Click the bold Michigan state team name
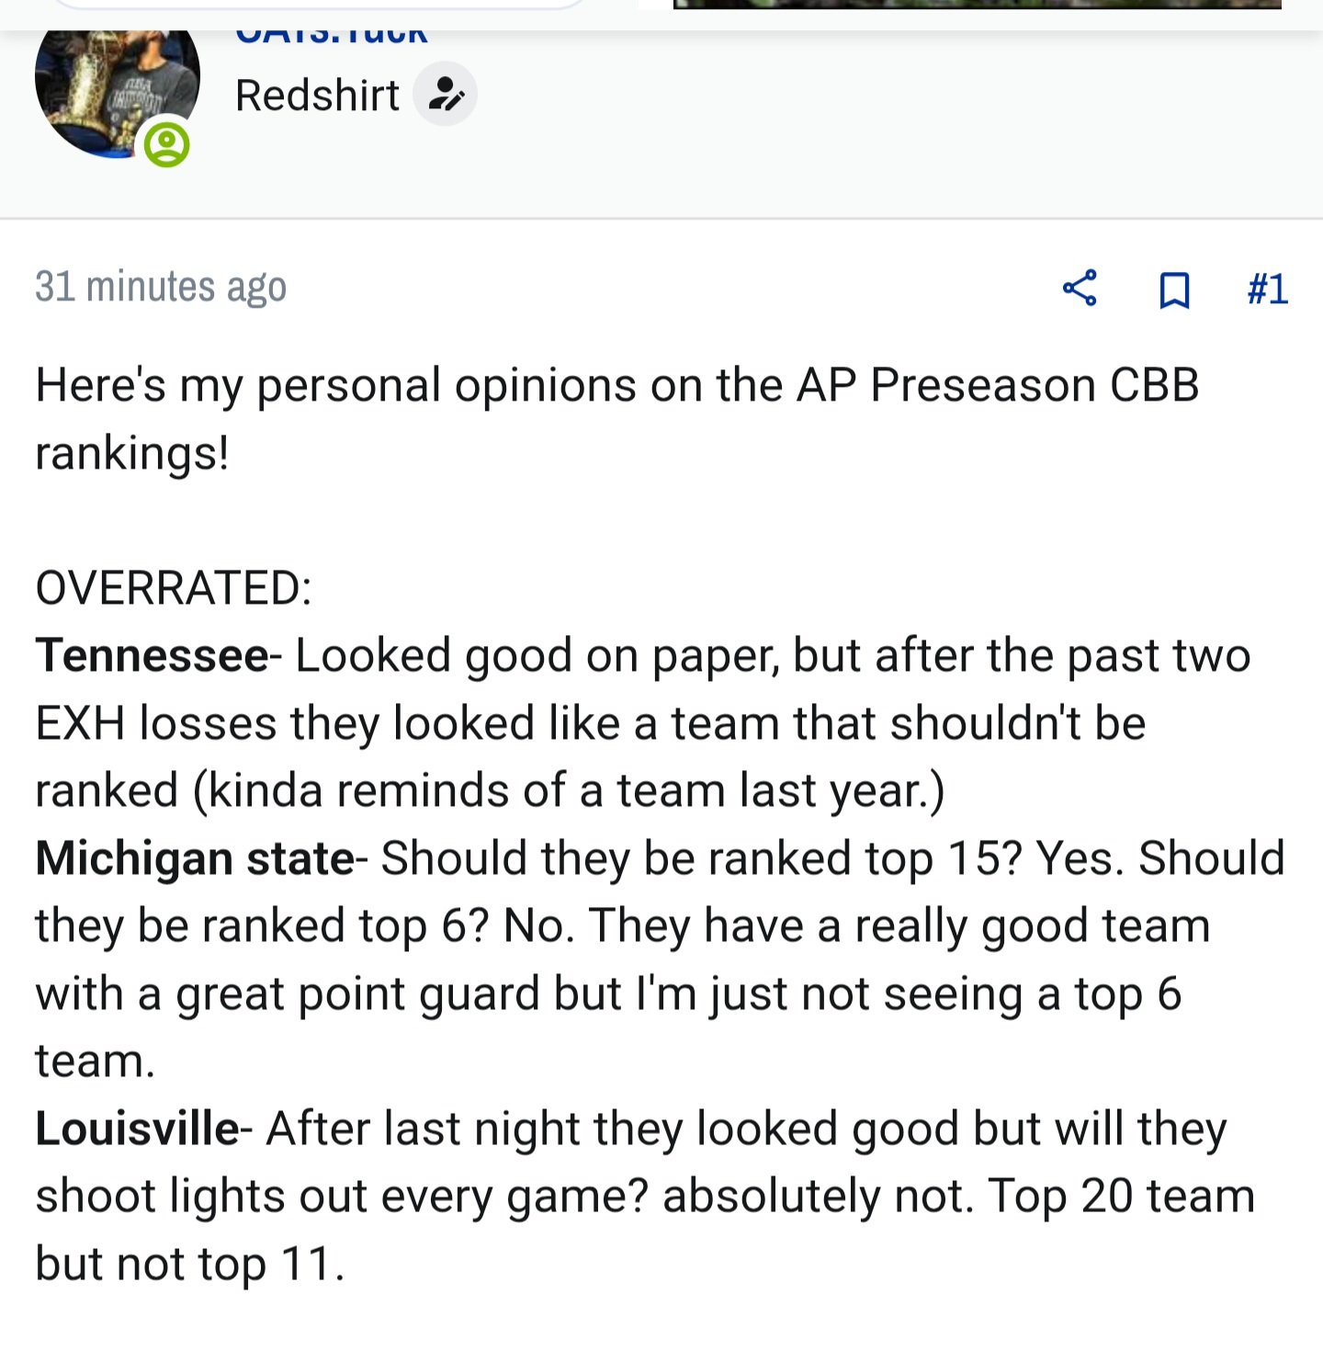 point(195,859)
